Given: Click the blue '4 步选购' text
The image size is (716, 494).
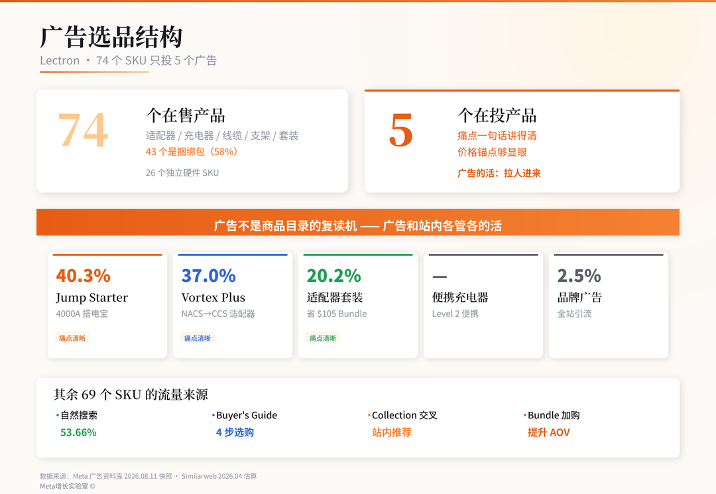Looking at the screenshot, I should point(235,432).
